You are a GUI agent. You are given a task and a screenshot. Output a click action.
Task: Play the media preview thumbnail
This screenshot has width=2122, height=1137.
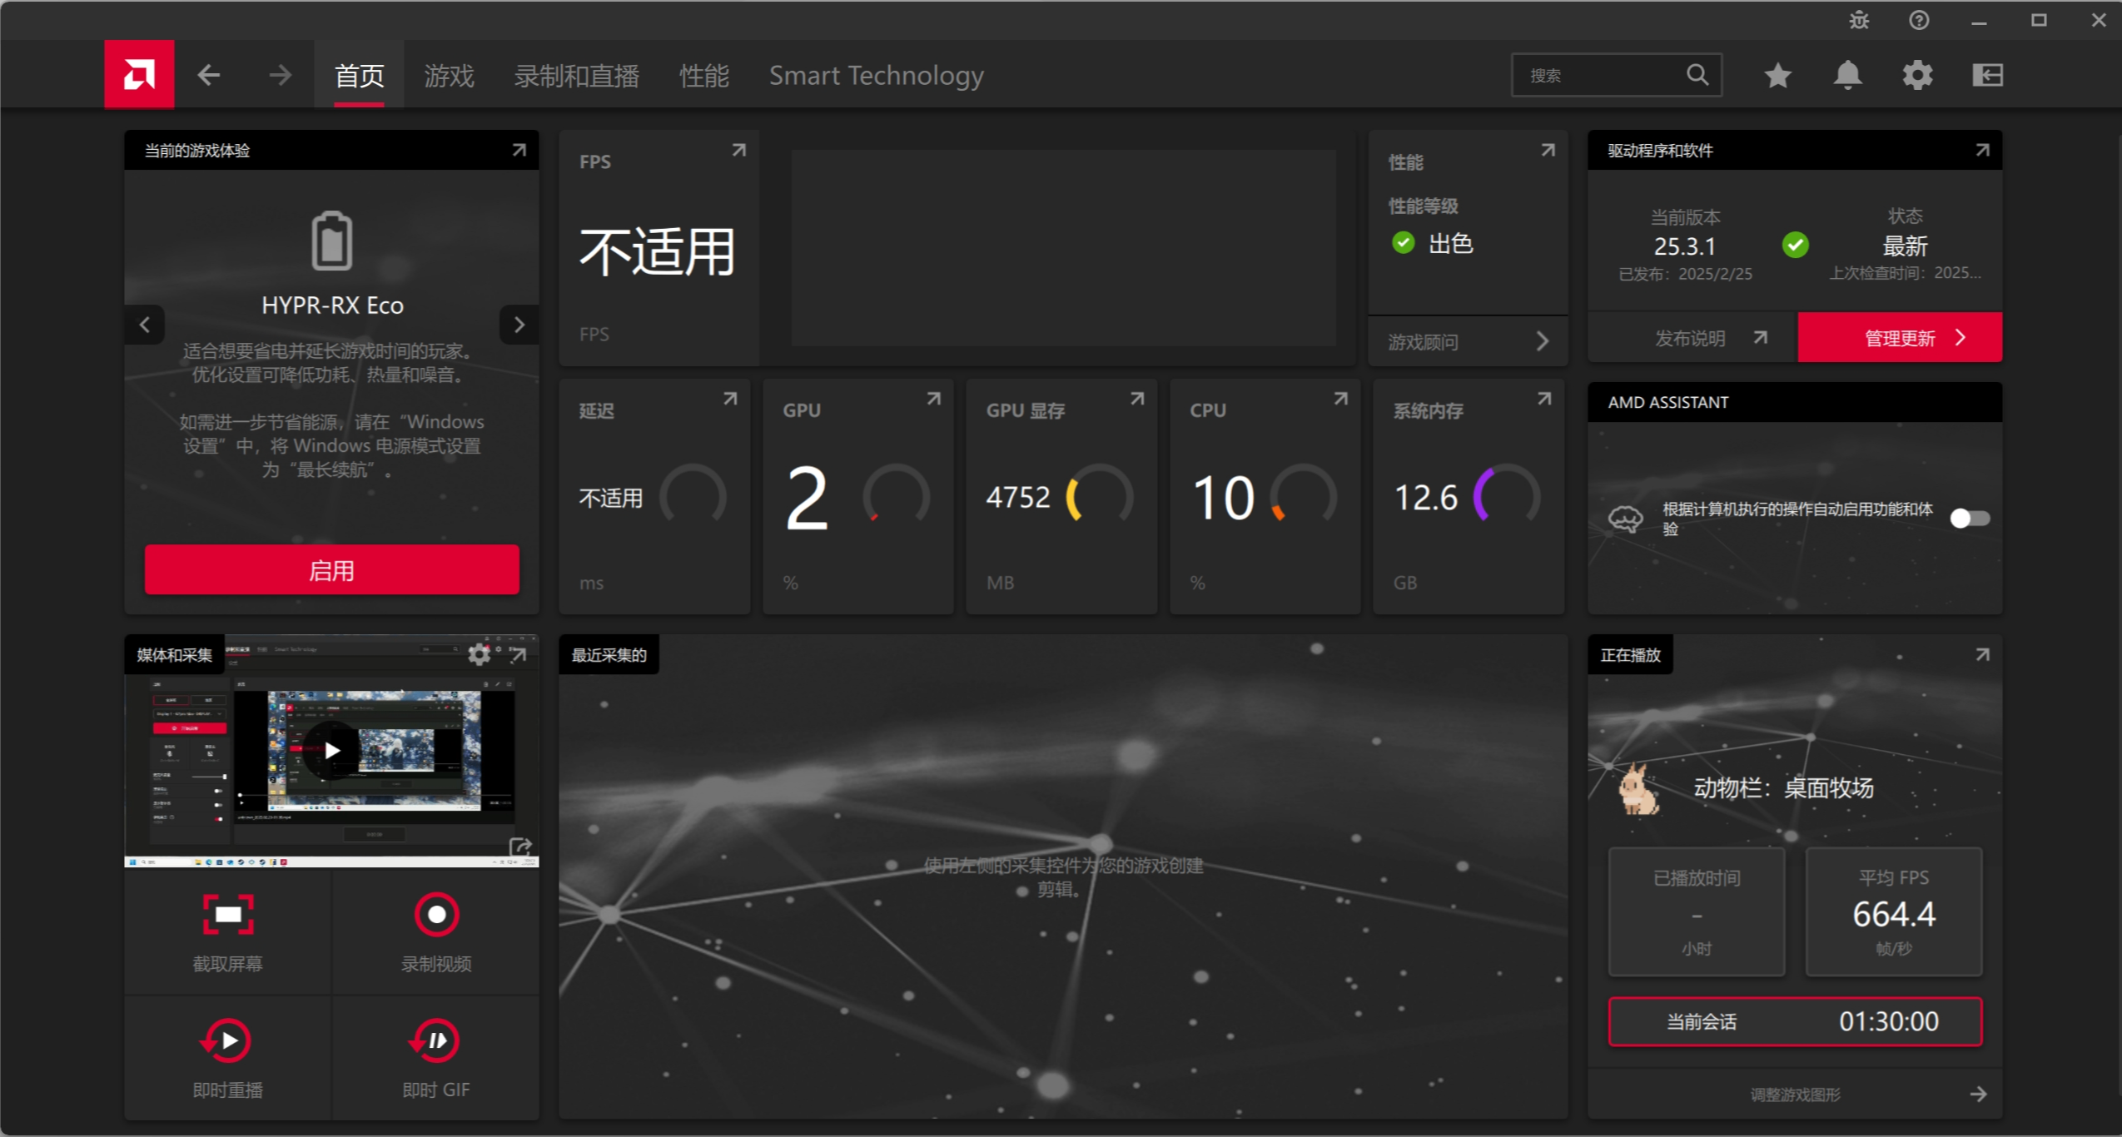(332, 751)
